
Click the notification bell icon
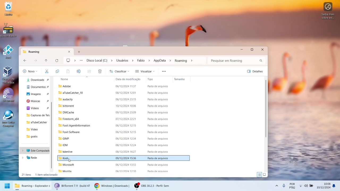[334, 186]
